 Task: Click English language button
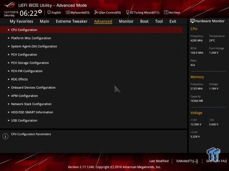[x=56, y=13]
